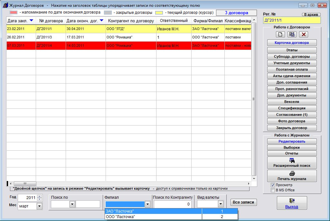The height and width of the screenshot is (221, 330).
Task: Click sort arrow on Дата закл. column
Action: pyautogui.click(x=31, y=21)
